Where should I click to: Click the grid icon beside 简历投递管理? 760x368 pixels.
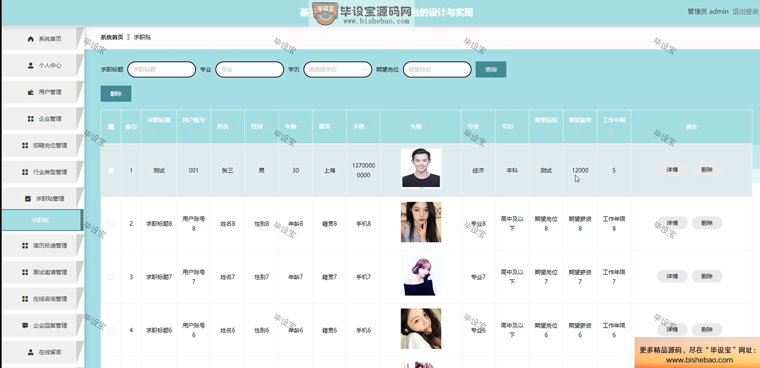[x=25, y=246]
